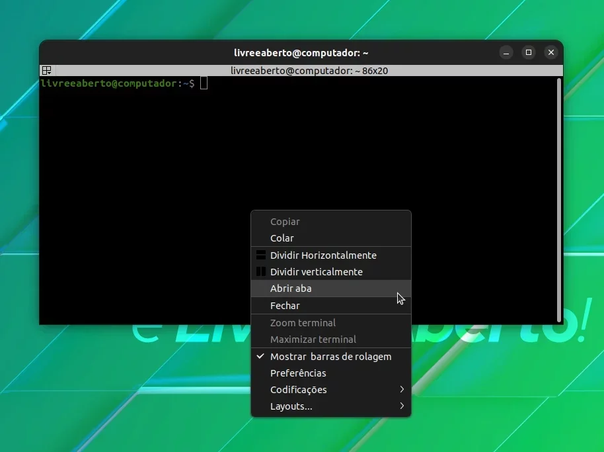Click the terminal vertical scrollbar

(x=559, y=200)
